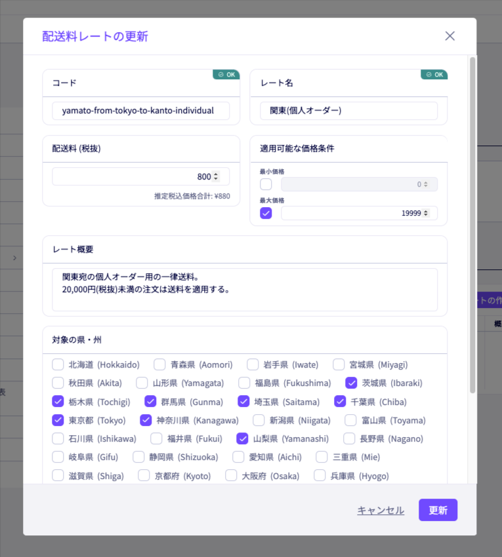Check 山形県 (Yamagata) checkbox

tap(142, 383)
